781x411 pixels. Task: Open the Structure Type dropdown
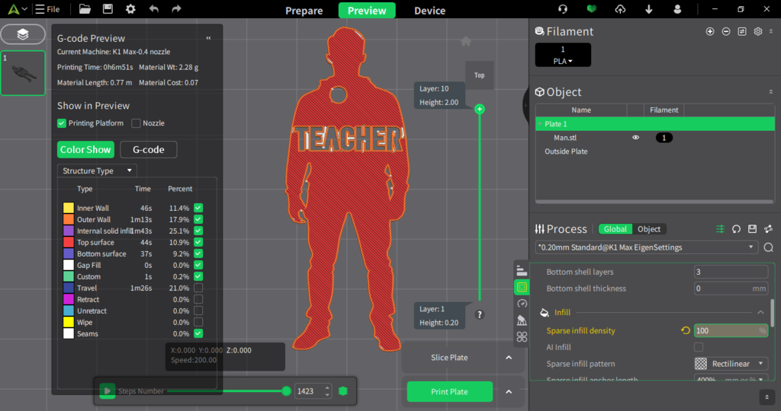[x=97, y=170]
